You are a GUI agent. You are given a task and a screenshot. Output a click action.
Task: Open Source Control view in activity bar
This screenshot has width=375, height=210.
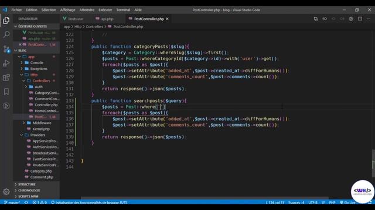(6, 49)
